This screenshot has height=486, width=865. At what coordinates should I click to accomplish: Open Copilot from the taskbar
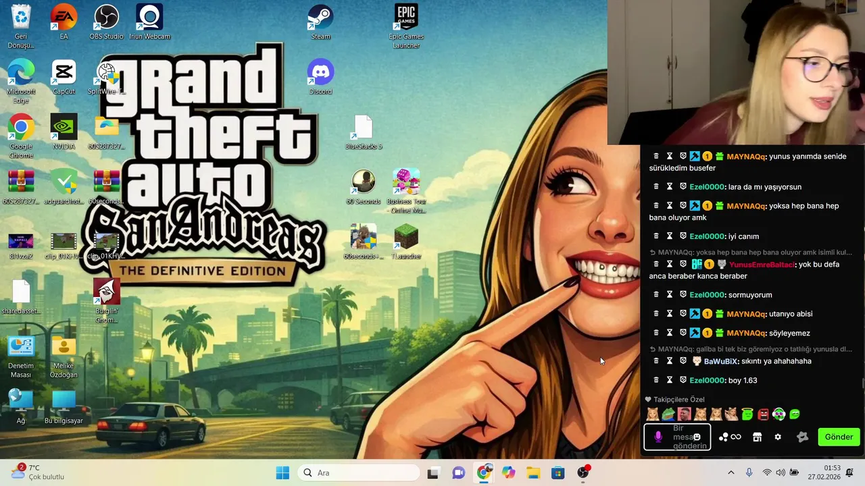point(508,473)
